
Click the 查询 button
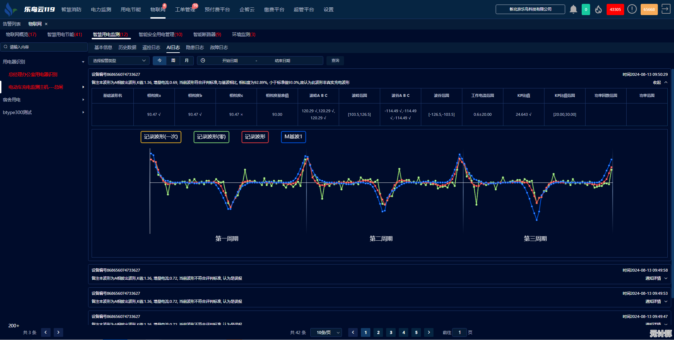(335, 60)
